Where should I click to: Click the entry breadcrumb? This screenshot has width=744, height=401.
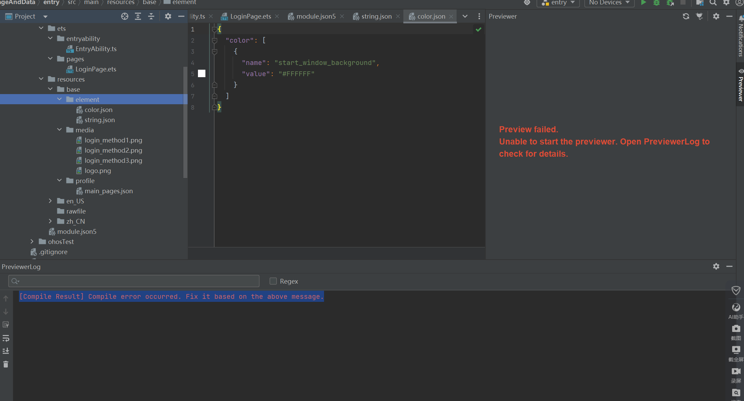(51, 3)
